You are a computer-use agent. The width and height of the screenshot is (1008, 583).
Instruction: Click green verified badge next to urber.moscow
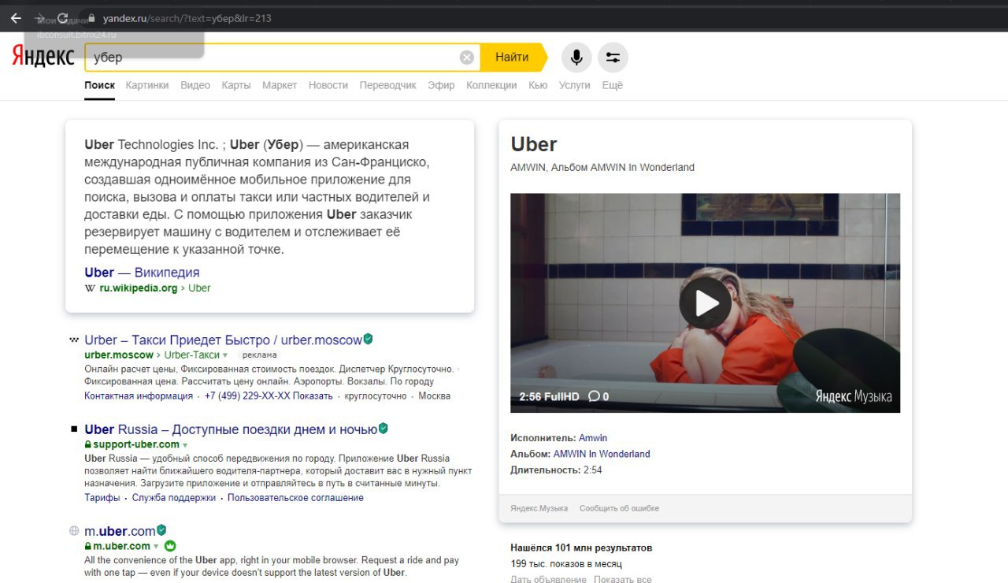(x=368, y=339)
